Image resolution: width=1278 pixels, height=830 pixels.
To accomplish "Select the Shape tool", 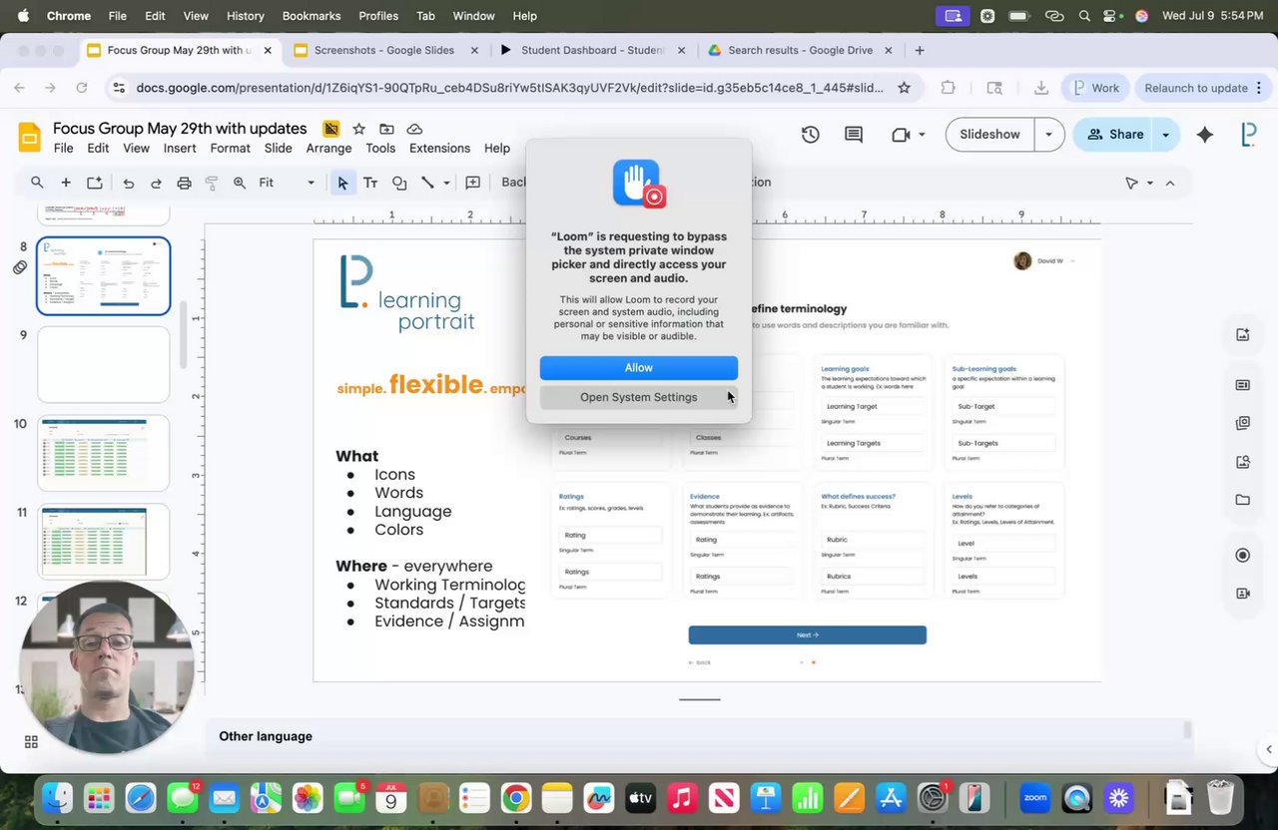I will (399, 183).
